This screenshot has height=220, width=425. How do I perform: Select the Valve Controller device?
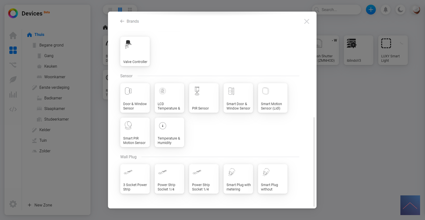[x=135, y=51]
